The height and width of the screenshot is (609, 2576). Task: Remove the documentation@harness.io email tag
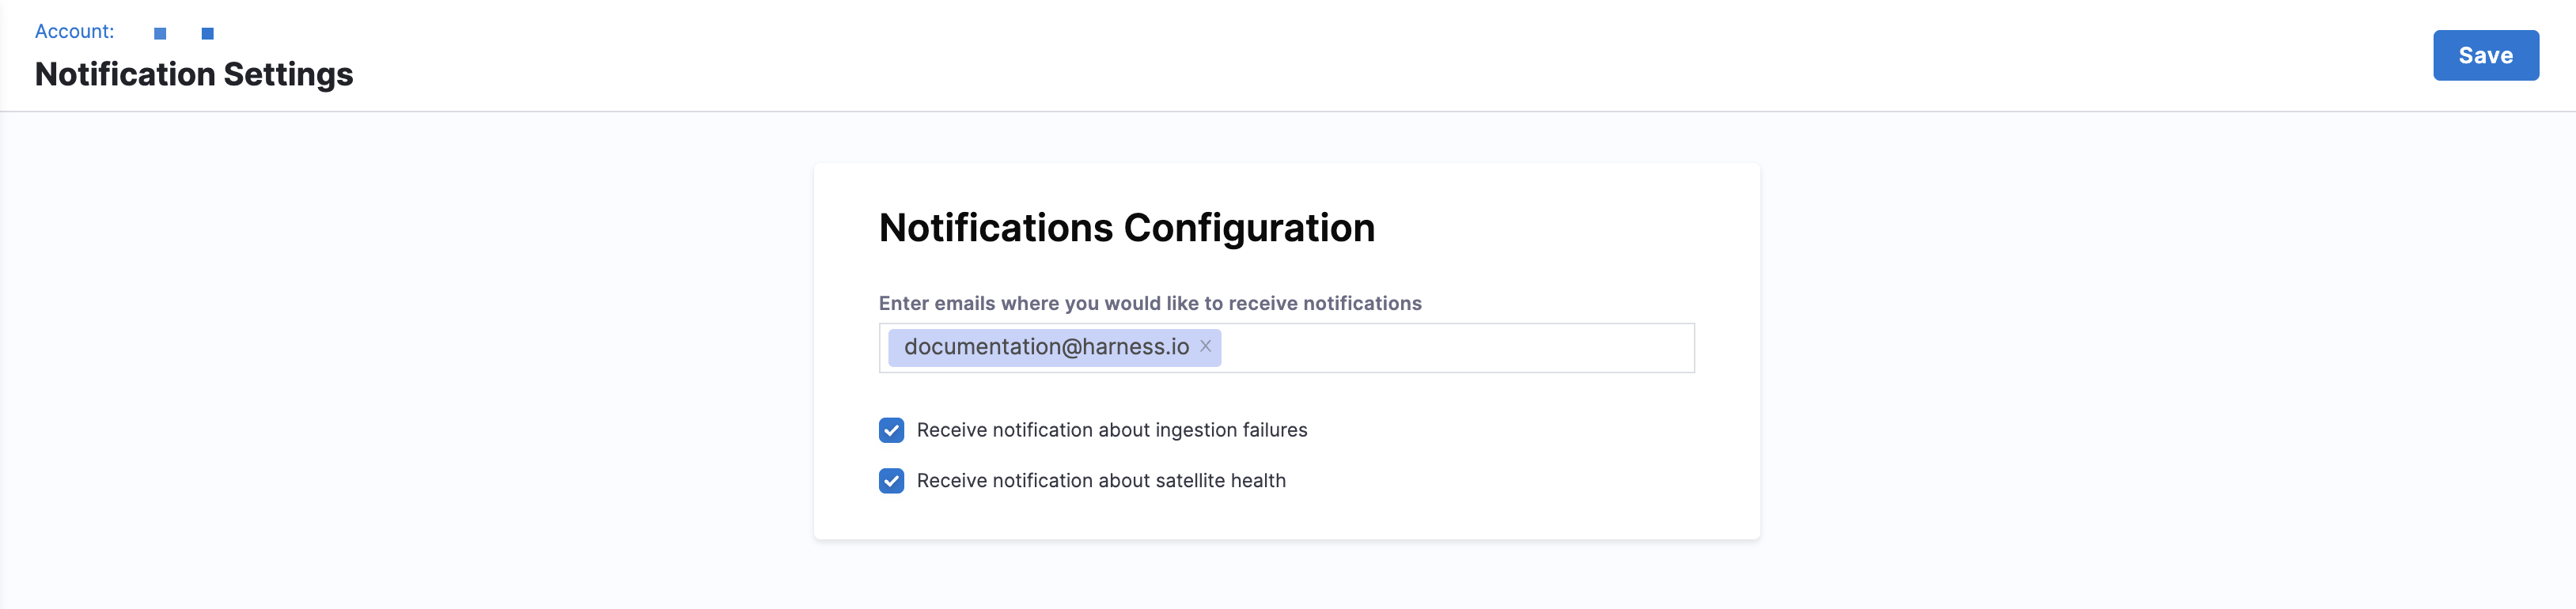click(x=1205, y=346)
